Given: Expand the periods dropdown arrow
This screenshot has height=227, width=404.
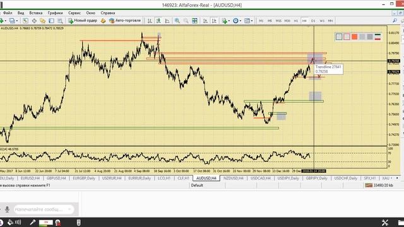Looking at the screenshot, I should pyautogui.click(x=240, y=21).
